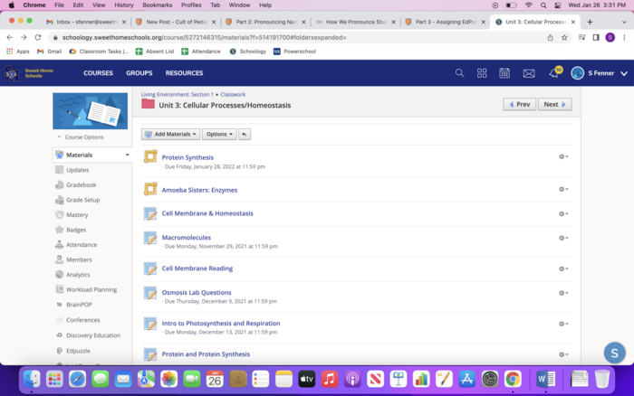
Task: Click the back arrow button beside Options
Action: pyautogui.click(x=245, y=134)
